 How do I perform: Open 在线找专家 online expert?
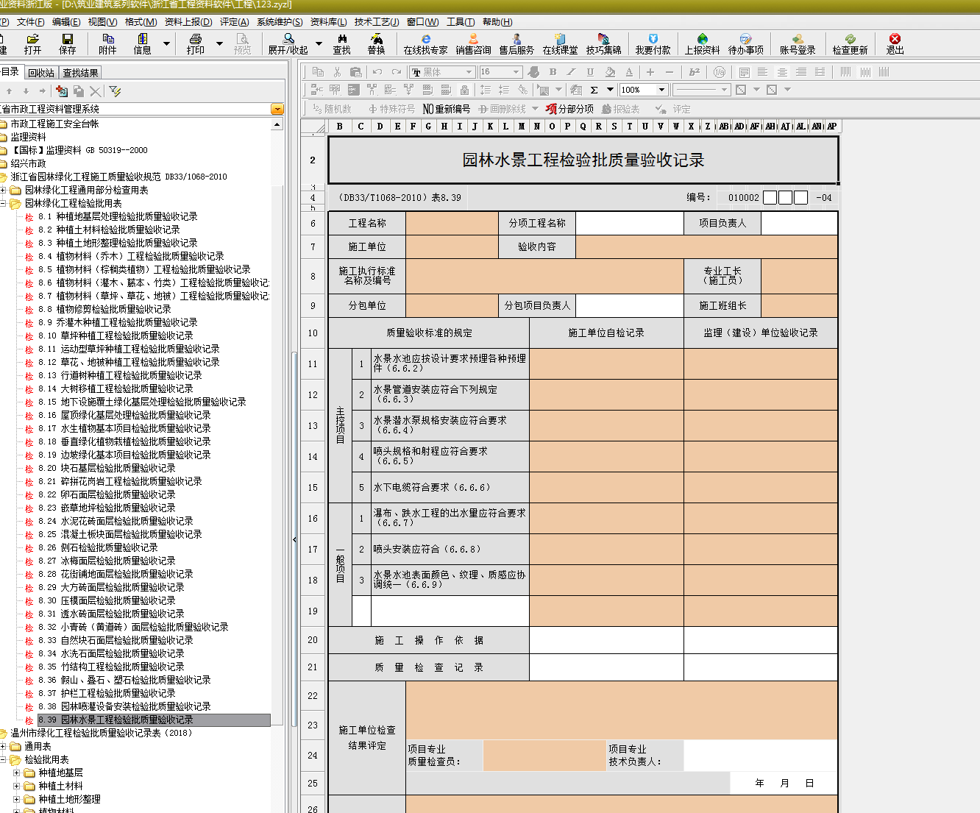(425, 44)
